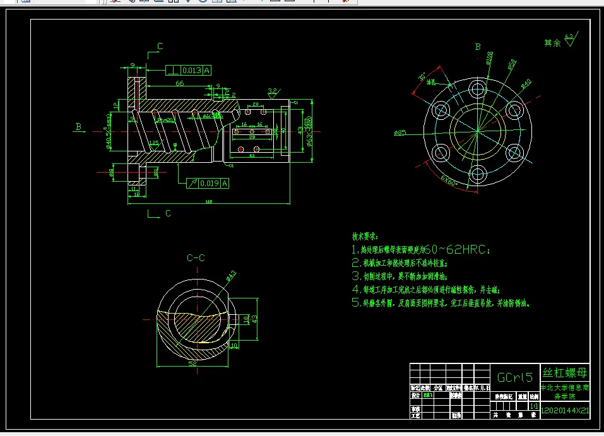
Task: Select the 39 slot length dimension
Action: (x=252, y=137)
